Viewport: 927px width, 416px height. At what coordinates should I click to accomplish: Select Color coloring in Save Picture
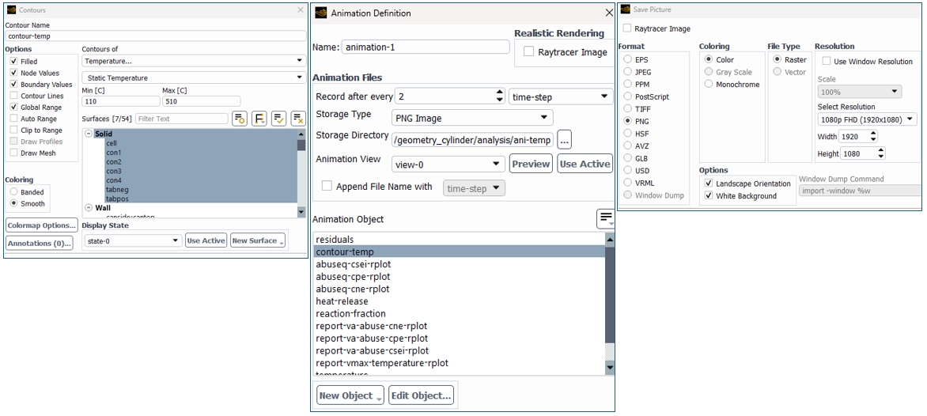[x=708, y=59]
